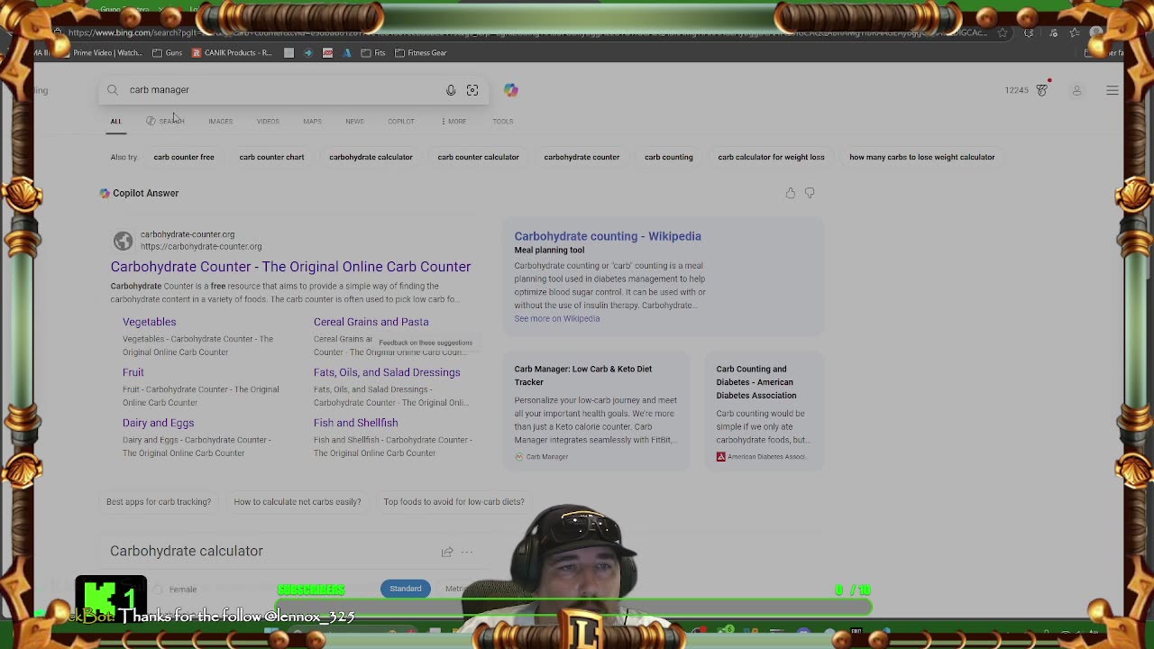The image size is (1154, 649).
Task: Switch to the VIDEOS tab
Action: 268,121
